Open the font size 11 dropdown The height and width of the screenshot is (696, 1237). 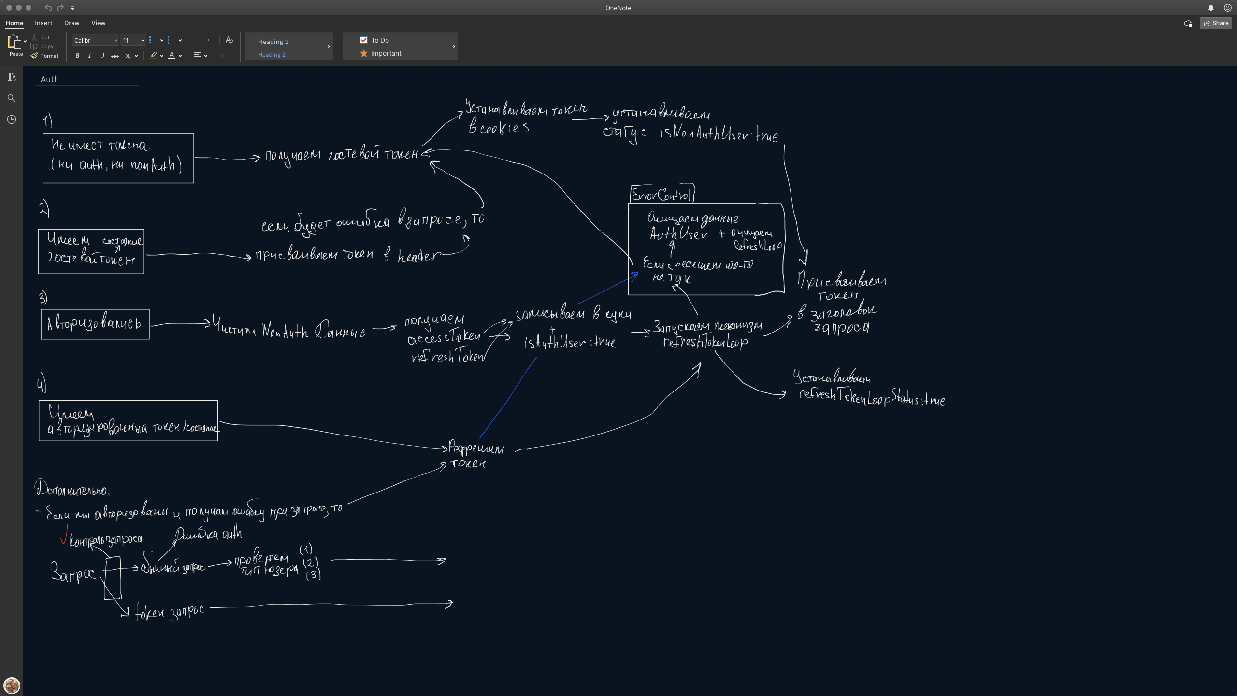pyautogui.click(x=133, y=41)
